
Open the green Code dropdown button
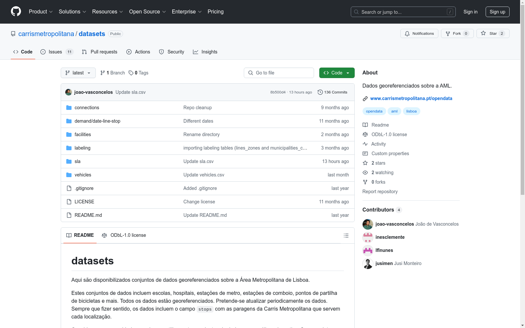337,73
